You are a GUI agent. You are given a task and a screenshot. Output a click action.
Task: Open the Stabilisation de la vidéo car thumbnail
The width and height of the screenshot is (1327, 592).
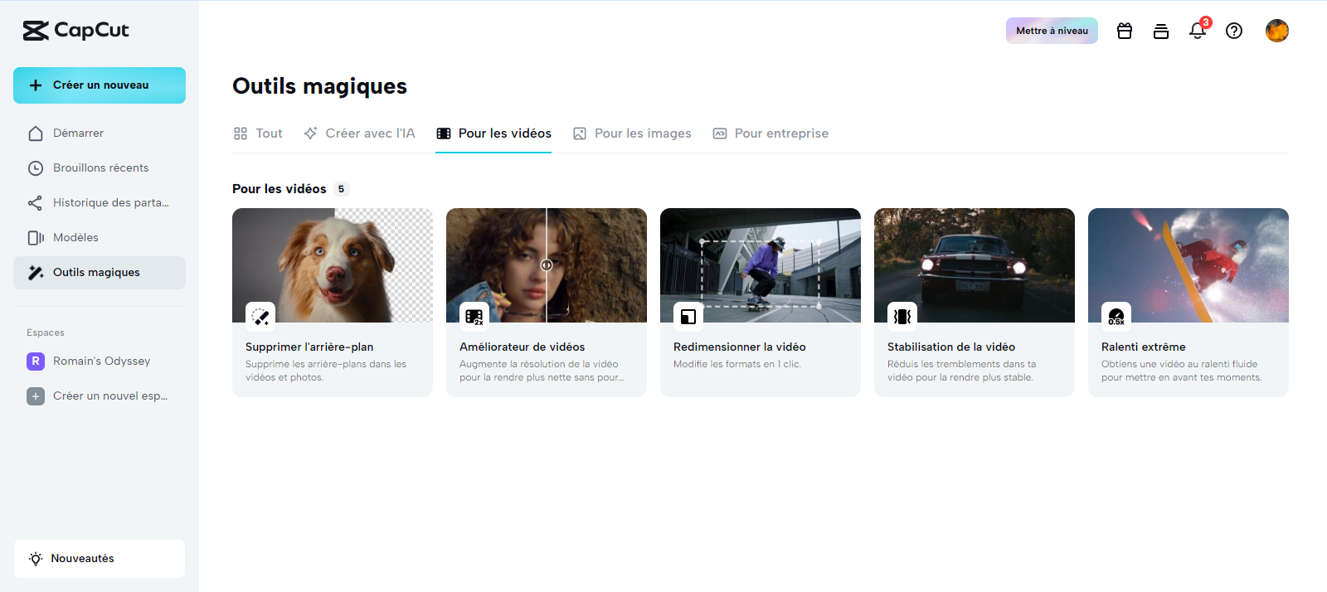(x=975, y=265)
